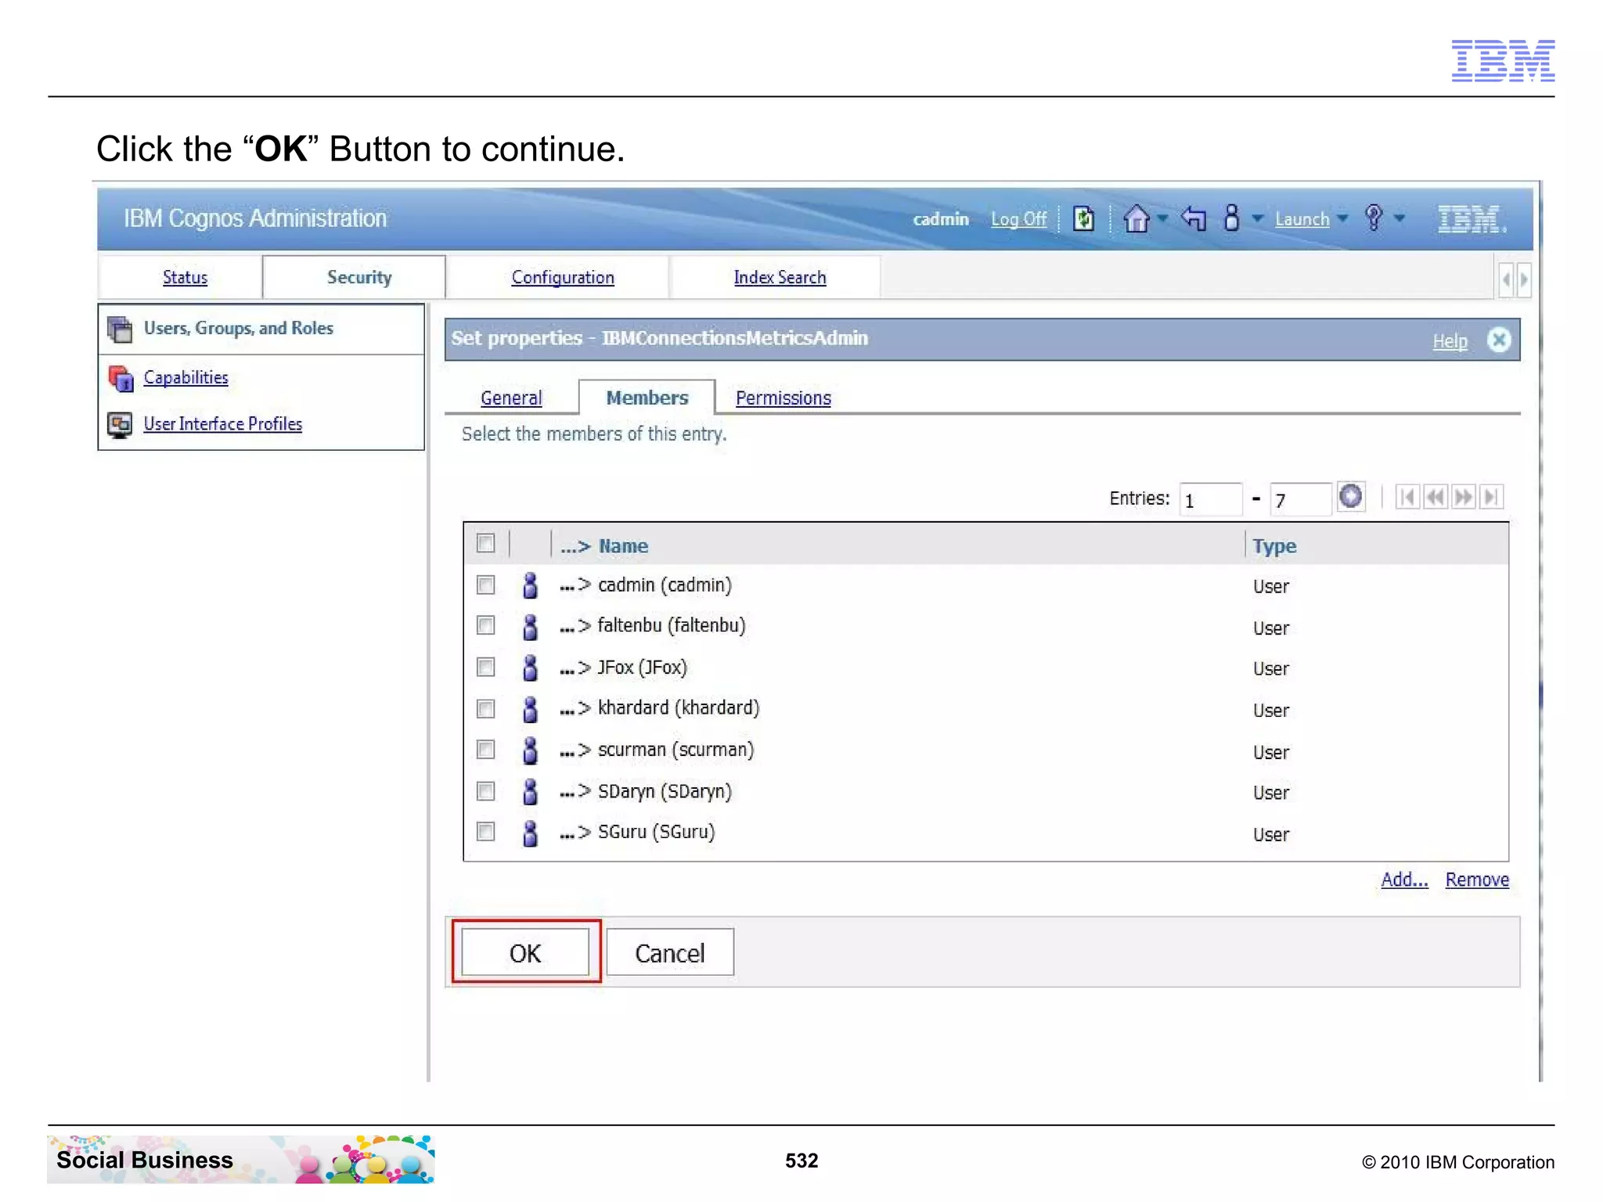
Task: Click the Add... link
Action: pyautogui.click(x=1404, y=880)
